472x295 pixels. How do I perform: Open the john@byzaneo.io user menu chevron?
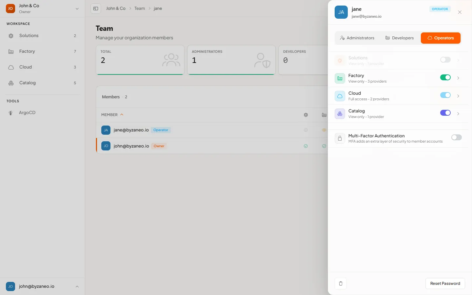pos(77,286)
